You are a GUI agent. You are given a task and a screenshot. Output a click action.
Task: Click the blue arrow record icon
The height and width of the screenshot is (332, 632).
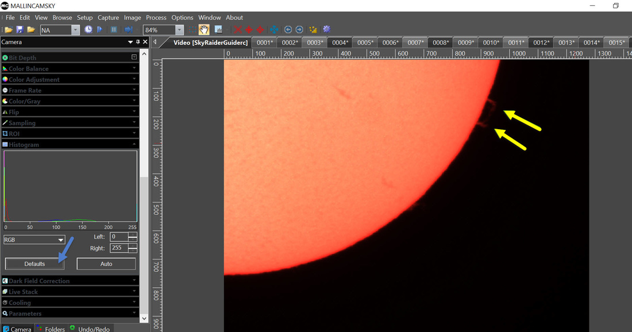(x=128, y=29)
